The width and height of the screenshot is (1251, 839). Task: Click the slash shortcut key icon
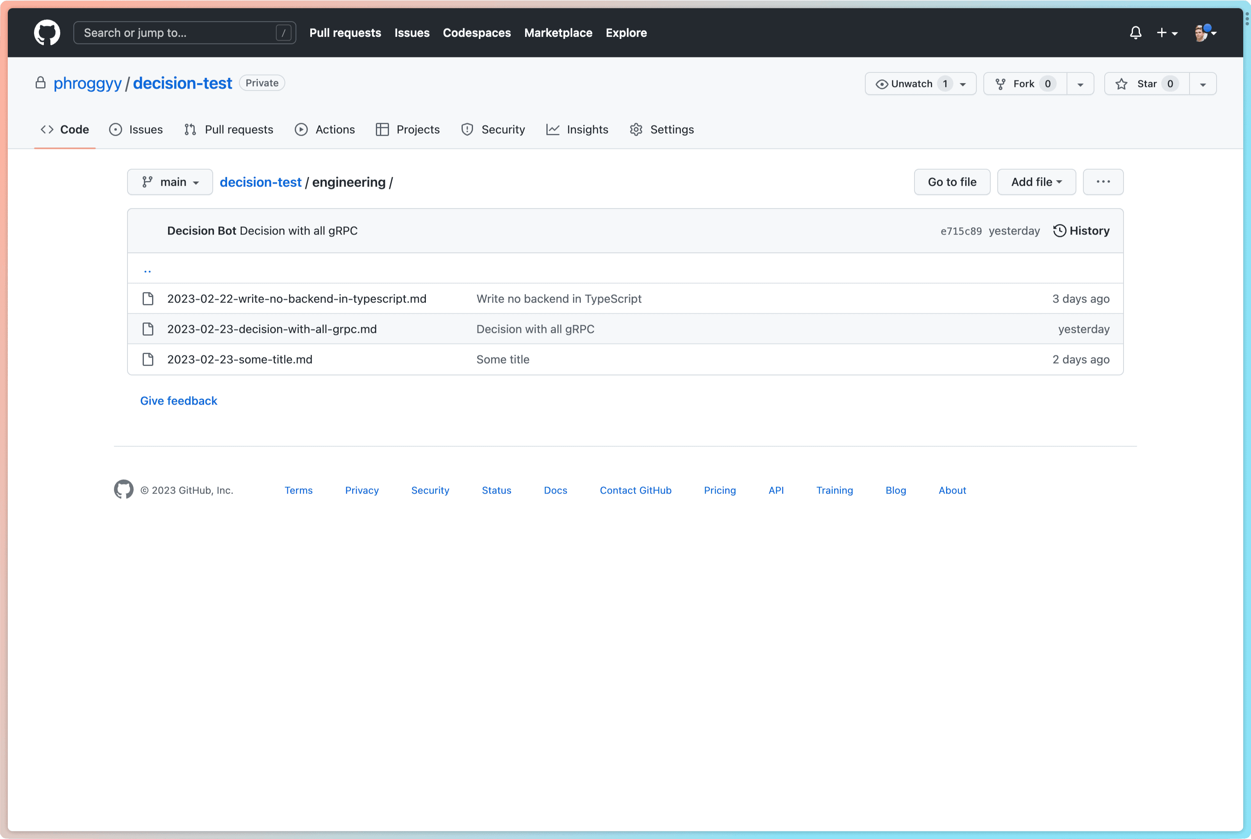click(x=284, y=33)
